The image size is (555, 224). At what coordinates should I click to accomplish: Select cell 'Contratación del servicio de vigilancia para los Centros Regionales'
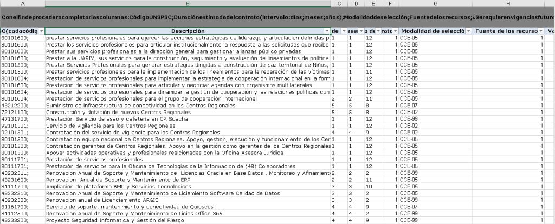pos(188,132)
